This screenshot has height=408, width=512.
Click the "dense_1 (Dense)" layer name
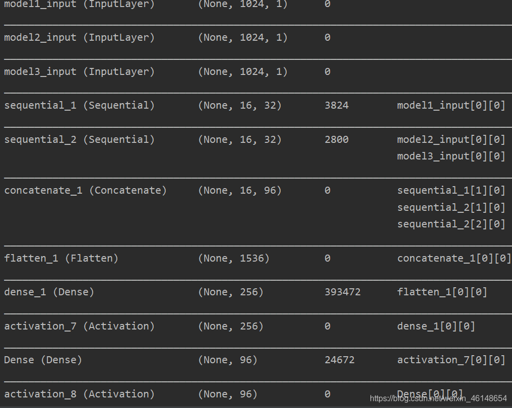[x=49, y=292]
